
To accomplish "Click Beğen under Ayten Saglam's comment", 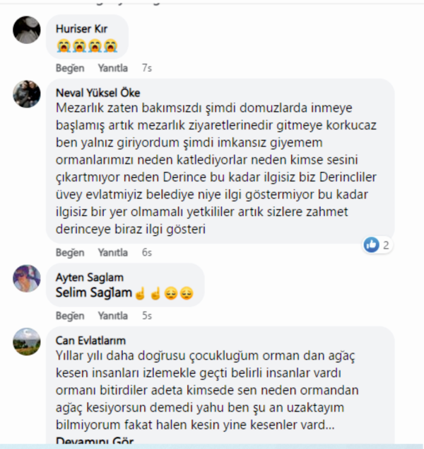I will [70, 316].
